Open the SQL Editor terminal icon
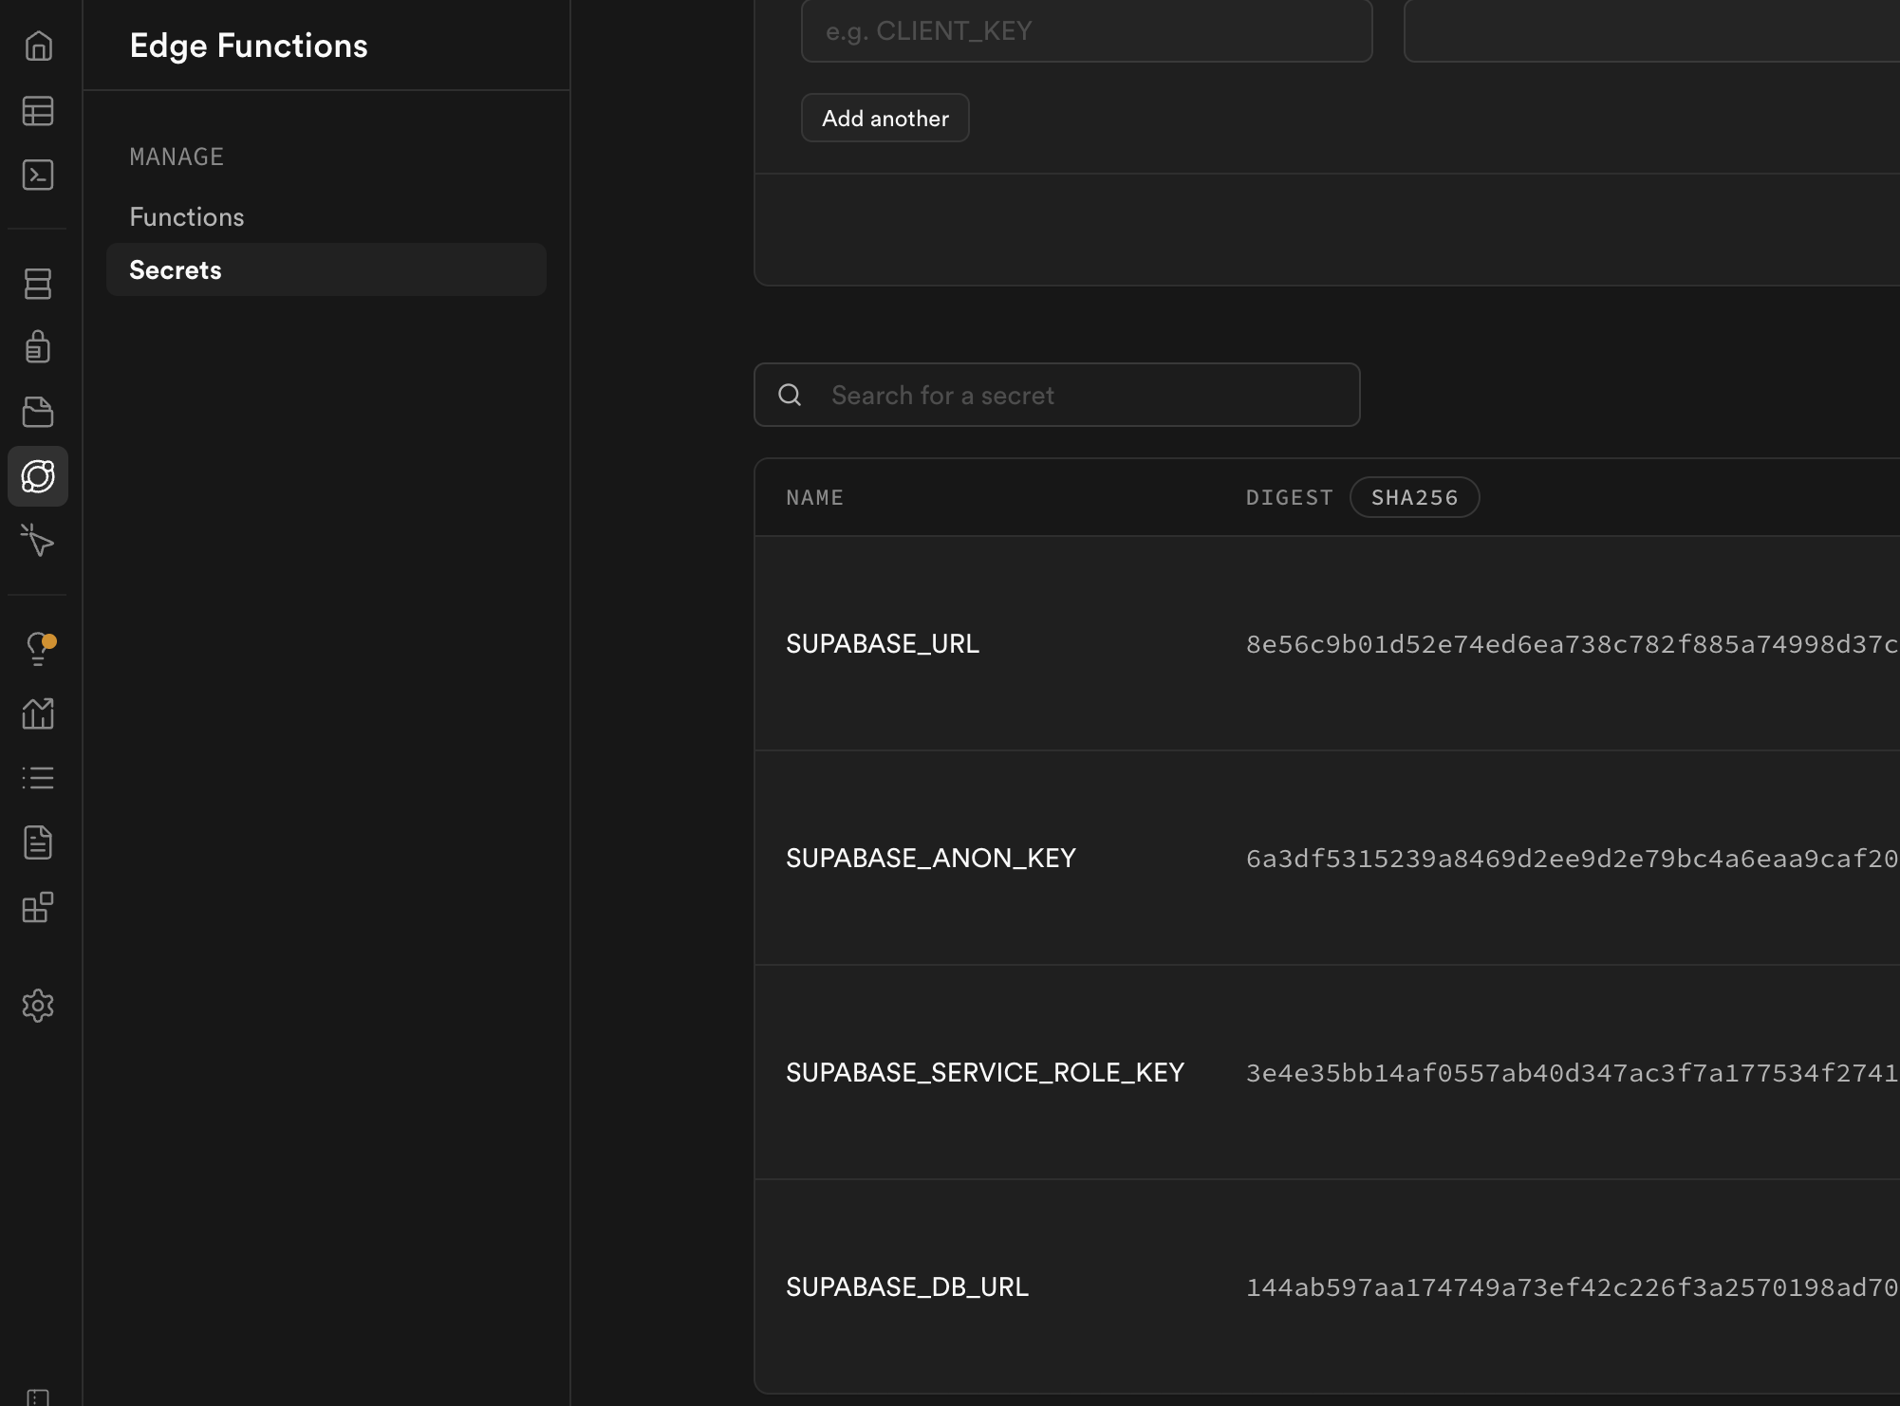Image resolution: width=1900 pixels, height=1406 pixels. click(38, 175)
